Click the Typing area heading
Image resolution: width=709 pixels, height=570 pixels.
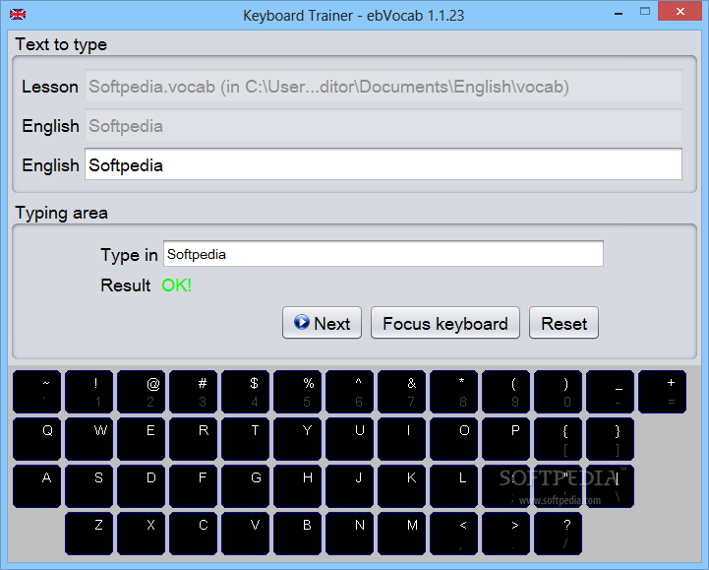point(62,213)
